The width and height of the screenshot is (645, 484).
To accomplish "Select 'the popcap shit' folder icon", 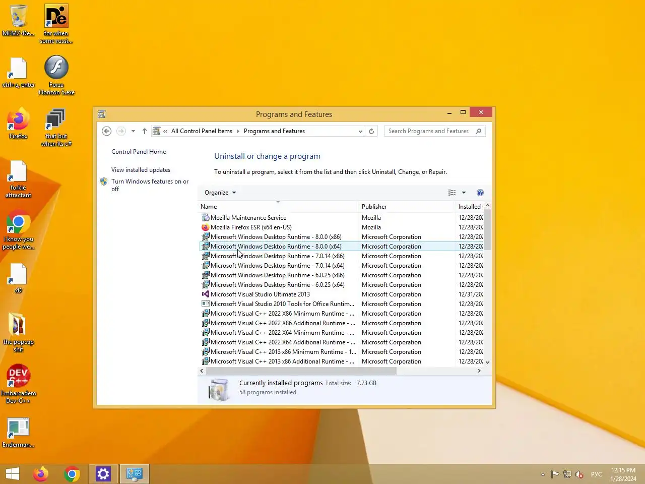I will pyautogui.click(x=19, y=332).
